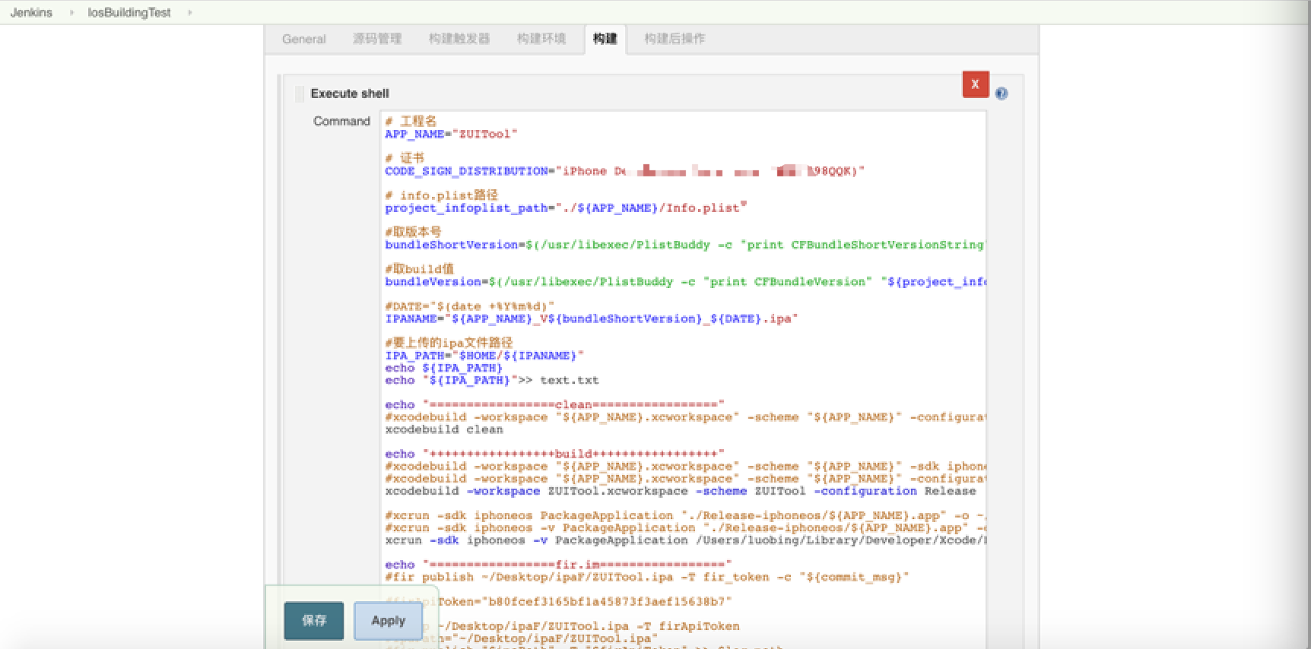This screenshot has height=649, width=1311.
Task: Switch to the 源码管理 tab
Action: tap(376, 39)
